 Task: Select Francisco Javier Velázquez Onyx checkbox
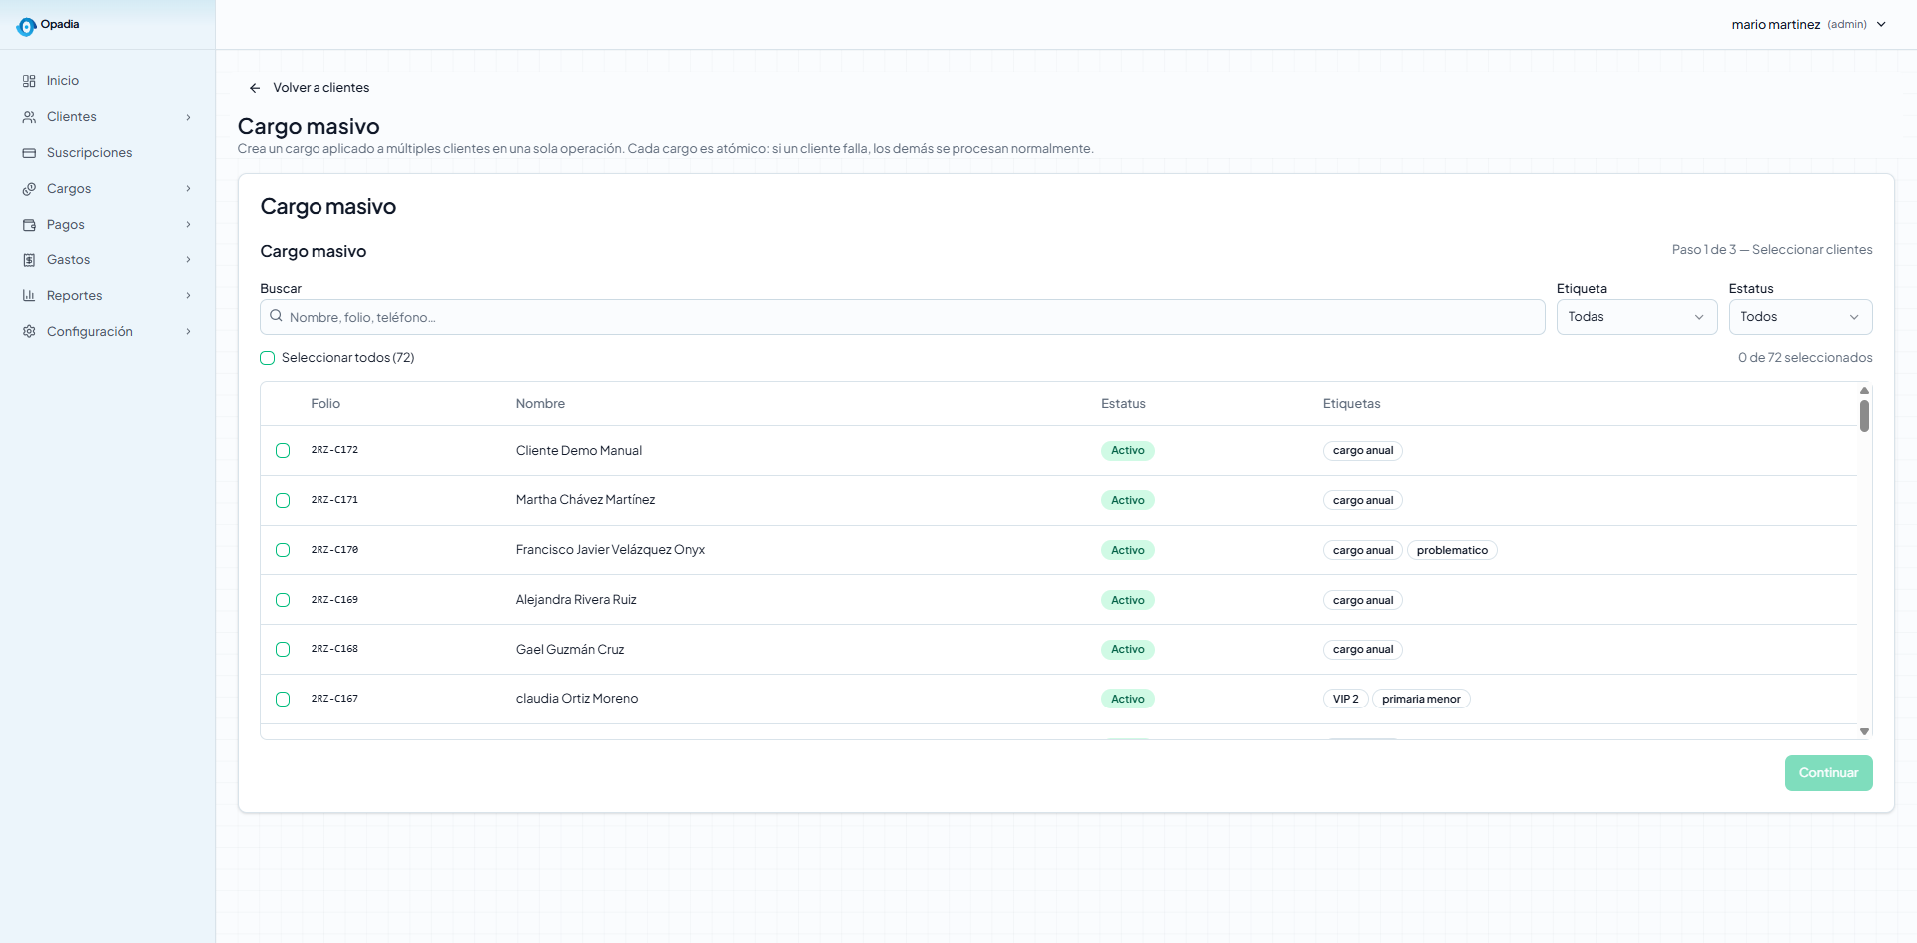click(x=283, y=550)
